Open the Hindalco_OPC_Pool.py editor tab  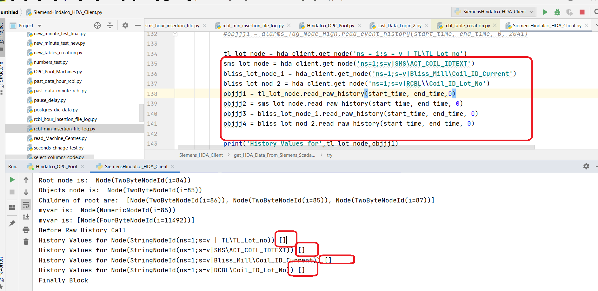(330, 26)
